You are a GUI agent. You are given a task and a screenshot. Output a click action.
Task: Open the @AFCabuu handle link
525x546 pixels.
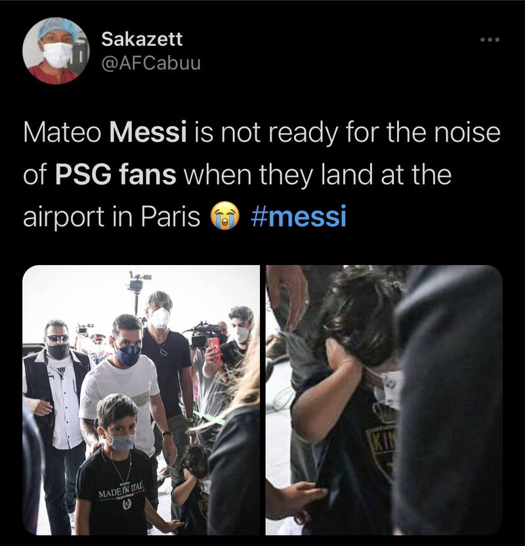tap(151, 63)
